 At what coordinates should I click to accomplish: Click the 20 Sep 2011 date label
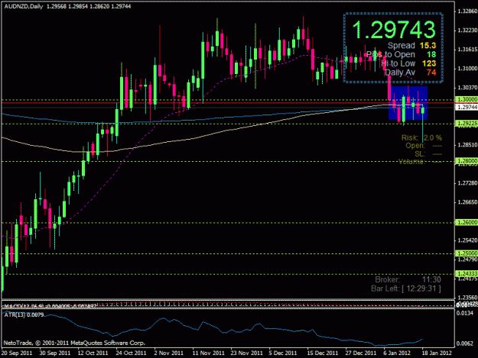click(x=17, y=353)
